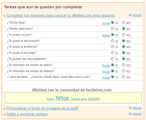Select NO for ¿Tienes hijos?
146x120 pixels.
(124, 22)
